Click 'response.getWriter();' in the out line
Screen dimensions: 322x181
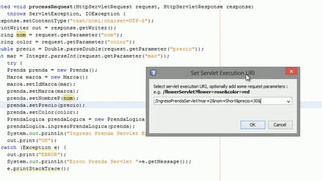pos(84,28)
